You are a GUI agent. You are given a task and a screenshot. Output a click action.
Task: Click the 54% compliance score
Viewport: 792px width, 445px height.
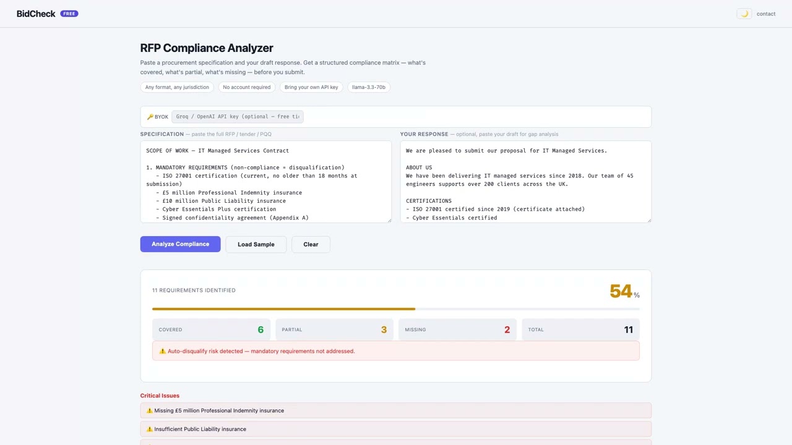click(624, 291)
